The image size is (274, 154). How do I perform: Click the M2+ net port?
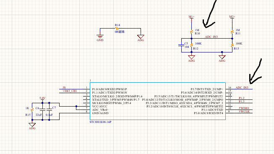pyautogui.click(x=232, y=17)
